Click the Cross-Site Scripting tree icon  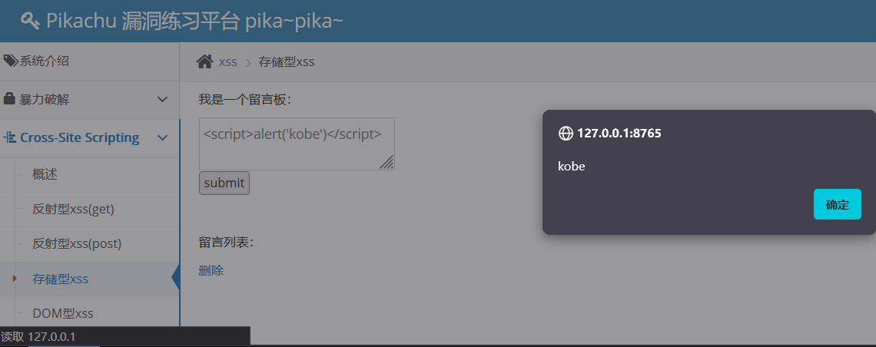(x=9, y=137)
